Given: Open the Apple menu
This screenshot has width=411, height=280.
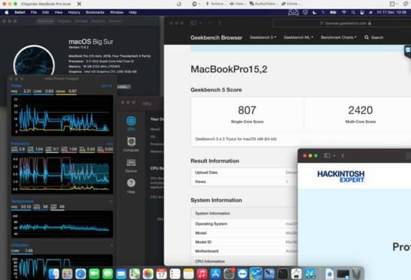Looking at the screenshot, I should pos(7,12).
